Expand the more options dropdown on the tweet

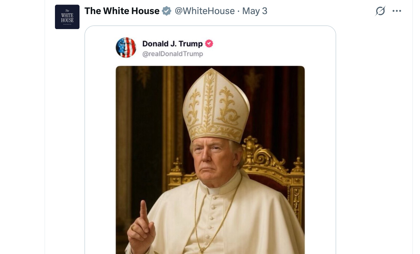click(x=397, y=11)
